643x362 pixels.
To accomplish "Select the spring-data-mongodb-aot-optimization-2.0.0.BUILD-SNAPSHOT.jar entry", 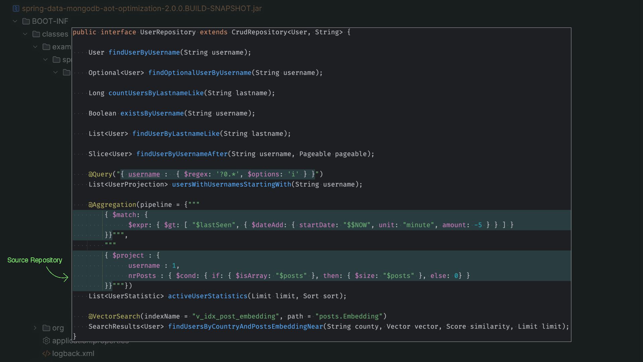I will tap(142, 8).
